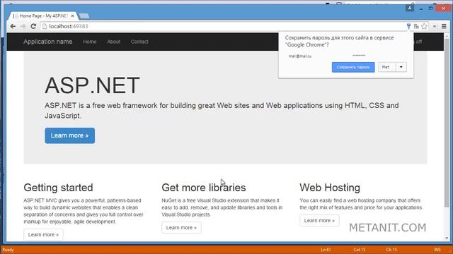Click the extension icon beside the star
Screen dimensions: 453x254
[434, 26]
